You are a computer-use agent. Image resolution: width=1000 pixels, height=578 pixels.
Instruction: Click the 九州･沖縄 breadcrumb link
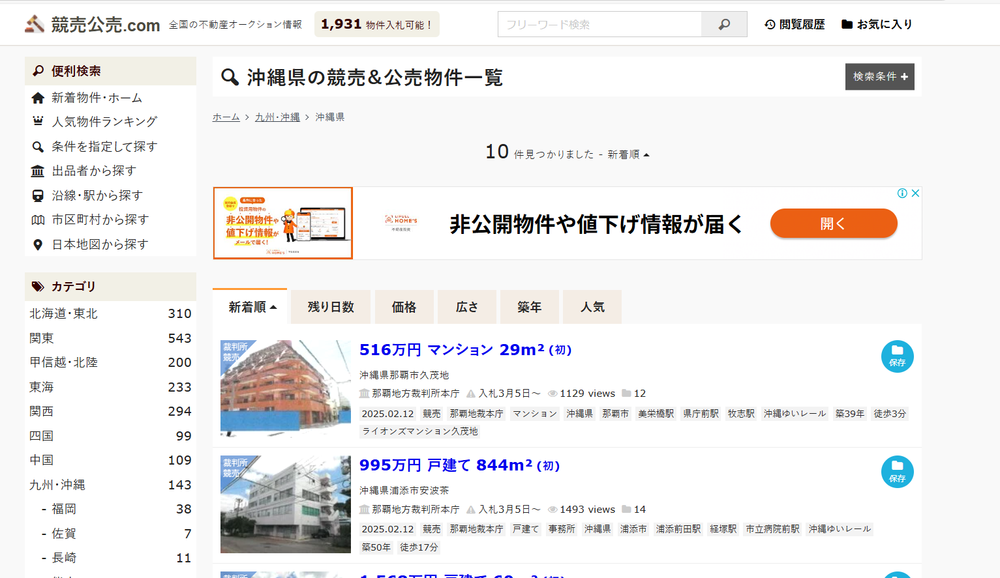[x=277, y=117]
